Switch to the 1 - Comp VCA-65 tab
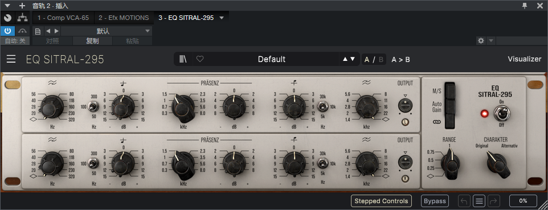The image size is (548, 210). click(x=63, y=18)
